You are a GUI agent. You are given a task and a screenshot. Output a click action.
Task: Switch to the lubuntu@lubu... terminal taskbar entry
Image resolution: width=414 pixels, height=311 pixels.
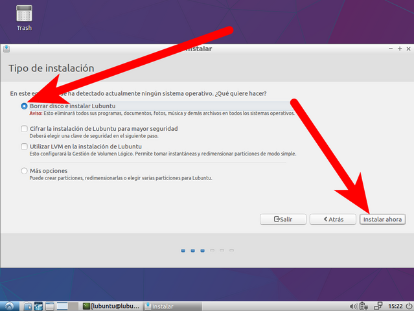[111, 306]
